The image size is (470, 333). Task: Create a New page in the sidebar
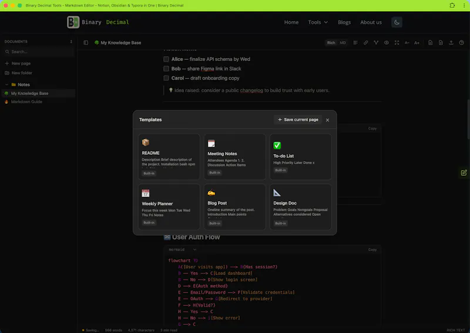(18, 63)
